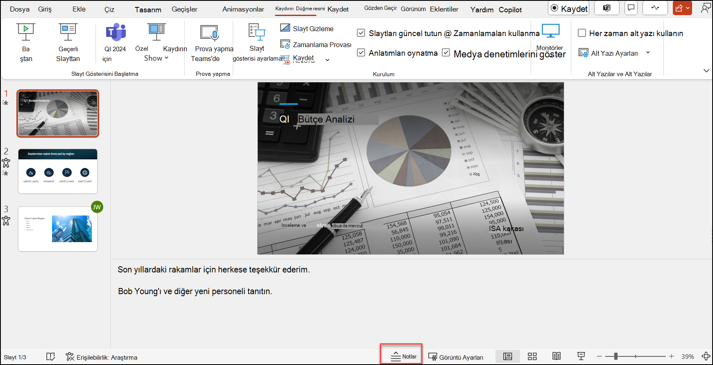Viewport: 713px width, 365px height.
Task: Open the Copilot tab
Action: 510,9
